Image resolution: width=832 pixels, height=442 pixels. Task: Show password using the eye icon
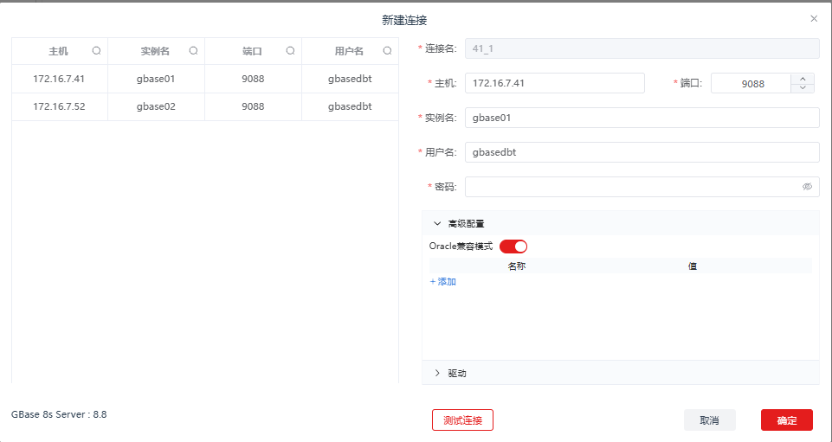pyautogui.click(x=807, y=187)
